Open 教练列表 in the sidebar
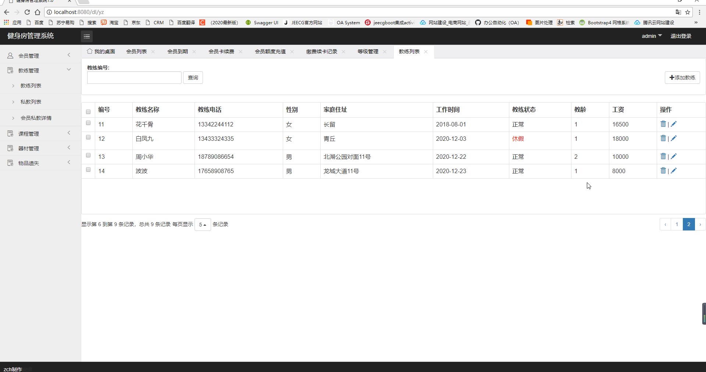This screenshot has width=706, height=372. (x=31, y=86)
